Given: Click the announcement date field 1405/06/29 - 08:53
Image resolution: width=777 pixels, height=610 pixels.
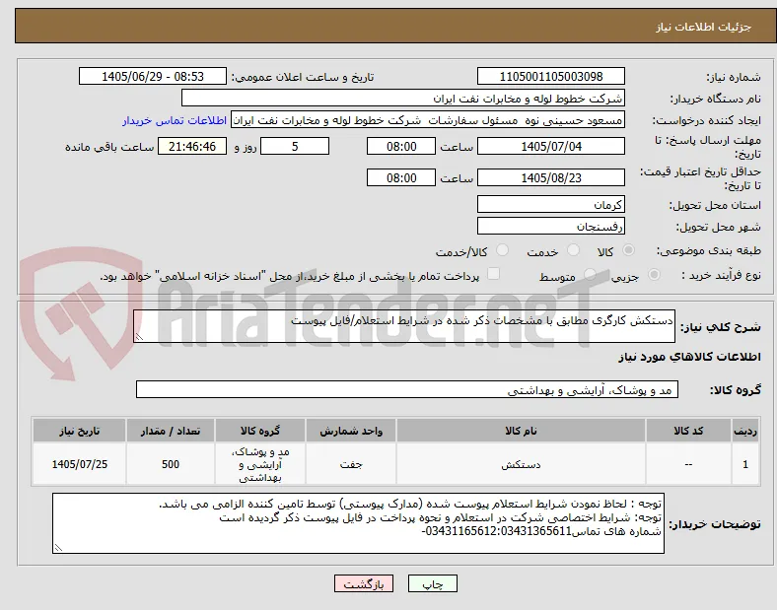Looking at the screenshot, I should click(x=153, y=76).
